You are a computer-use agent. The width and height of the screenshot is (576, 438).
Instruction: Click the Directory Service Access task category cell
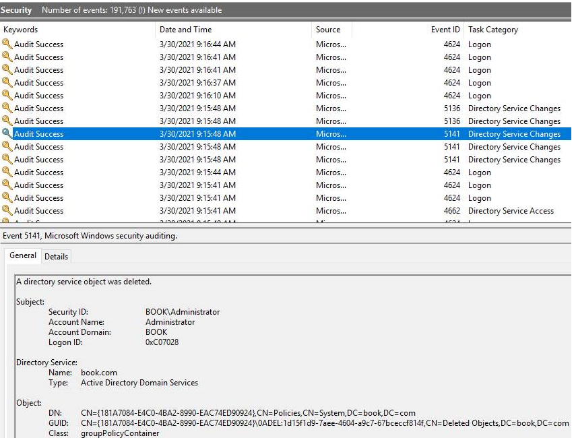tap(511, 211)
